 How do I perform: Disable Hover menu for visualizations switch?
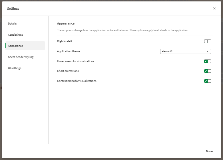pyautogui.click(x=207, y=61)
